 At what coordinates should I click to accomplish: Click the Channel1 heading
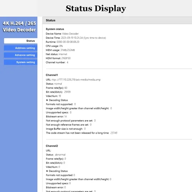tap(52, 75)
